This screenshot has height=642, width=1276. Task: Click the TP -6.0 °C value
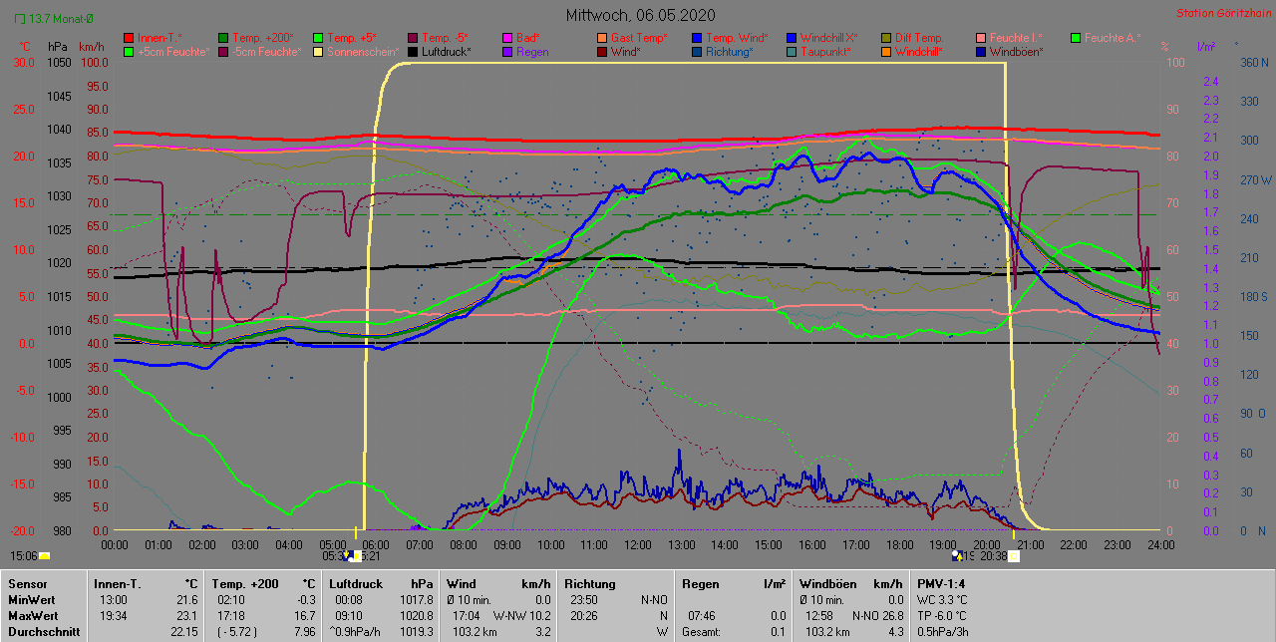(943, 615)
